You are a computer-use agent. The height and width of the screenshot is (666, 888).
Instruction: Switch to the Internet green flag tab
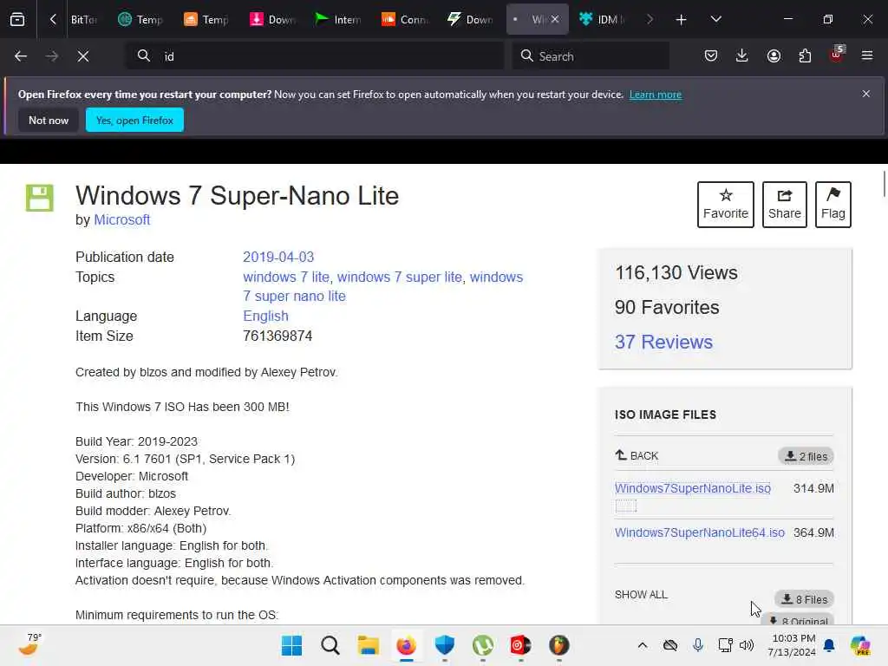338,19
